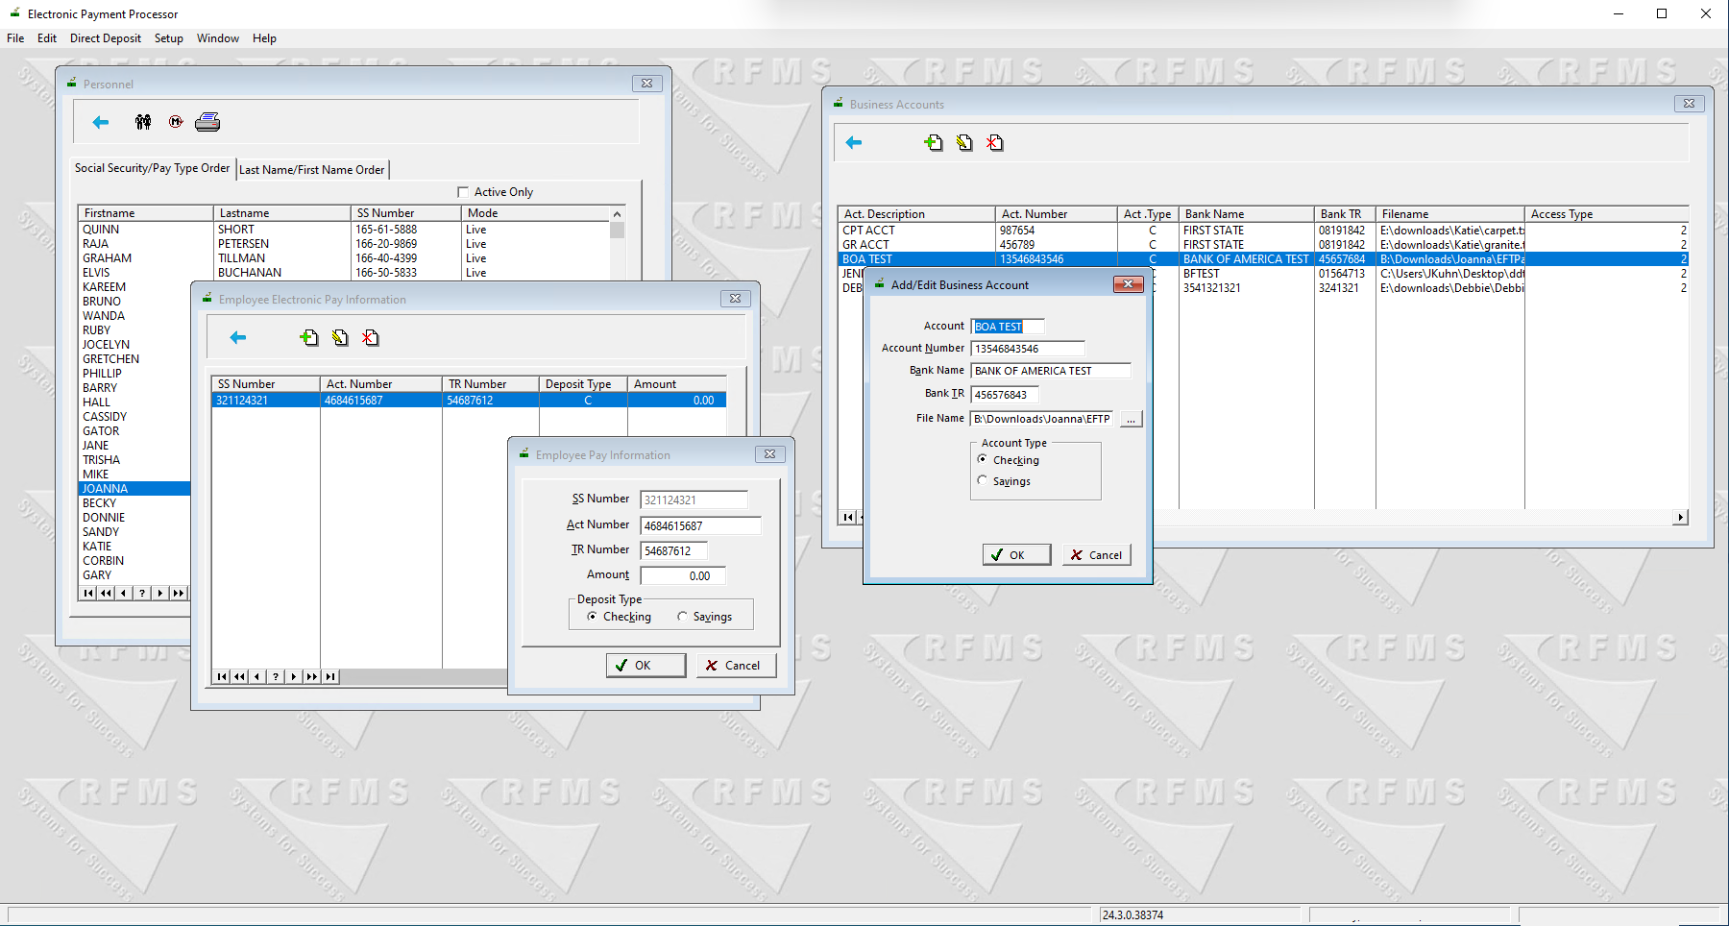Click Cancel in Add/Edit Business Account dialog
The image size is (1729, 926).
(1096, 554)
